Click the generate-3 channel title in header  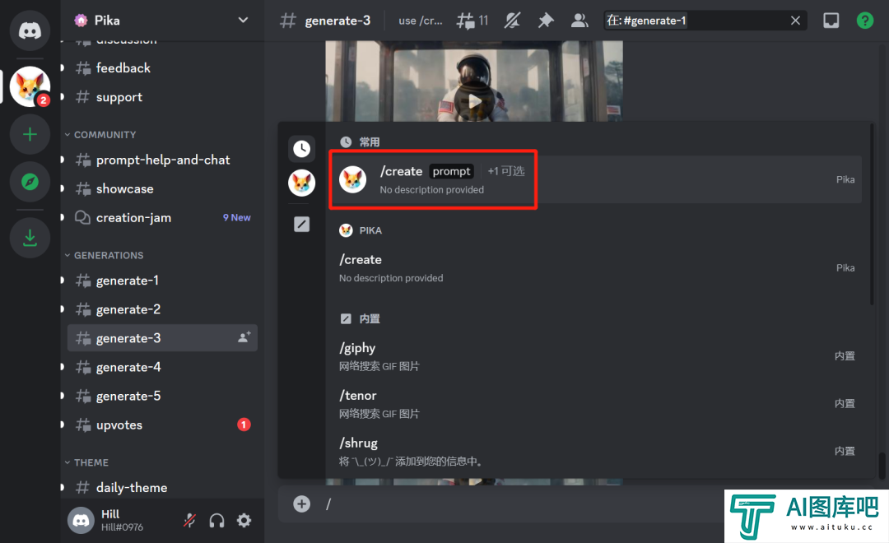[337, 21]
